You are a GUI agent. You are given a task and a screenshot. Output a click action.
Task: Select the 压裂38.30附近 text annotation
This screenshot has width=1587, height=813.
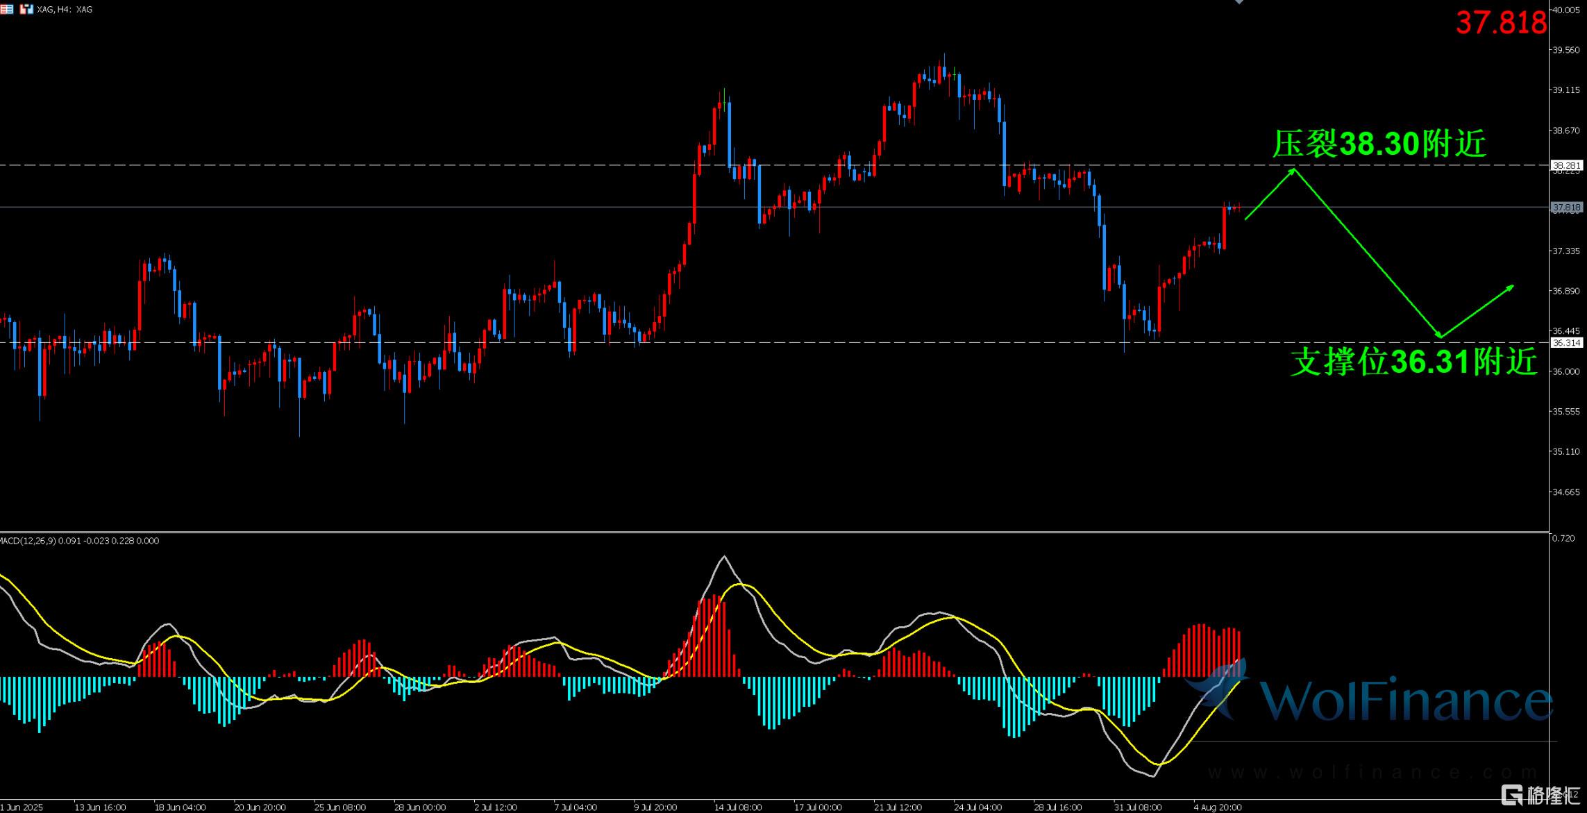click(1379, 144)
